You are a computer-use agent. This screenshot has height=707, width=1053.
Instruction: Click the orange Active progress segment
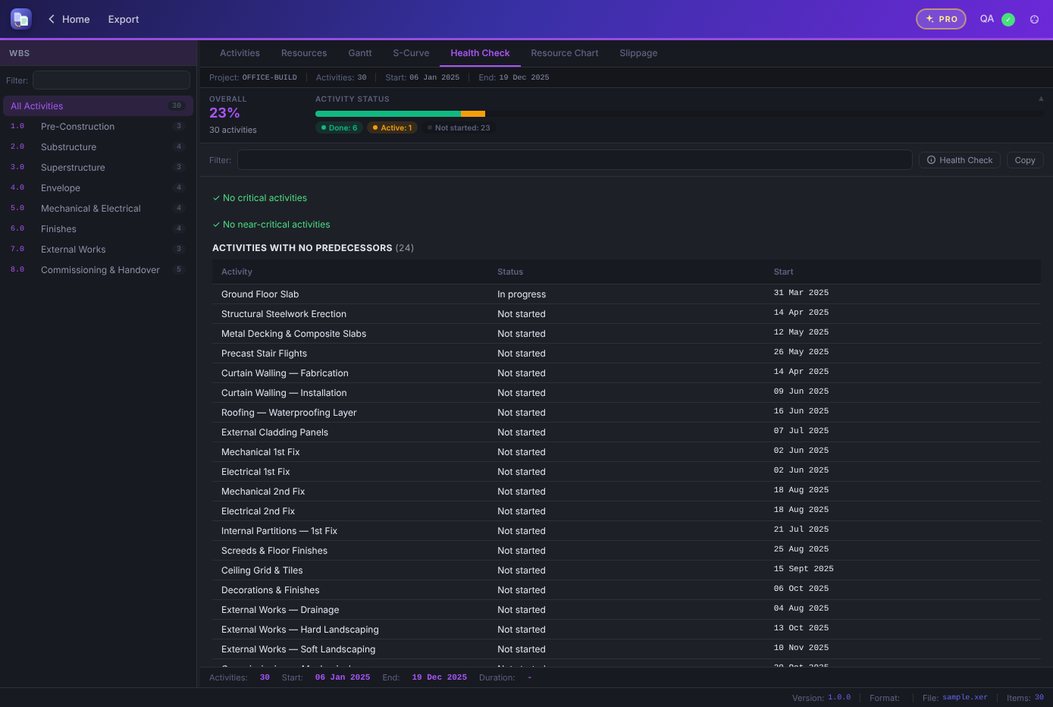pos(473,114)
